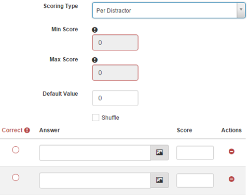Mark the first answer as correct
The height and width of the screenshot is (195, 248).
[16, 150]
